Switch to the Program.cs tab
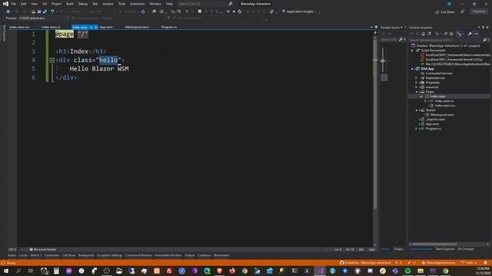Image resolution: width=492 pixels, height=276 pixels. [x=169, y=28]
